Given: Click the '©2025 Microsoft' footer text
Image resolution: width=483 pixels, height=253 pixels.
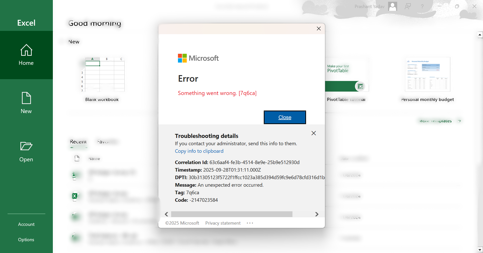Looking at the screenshot, I should 182,223.
